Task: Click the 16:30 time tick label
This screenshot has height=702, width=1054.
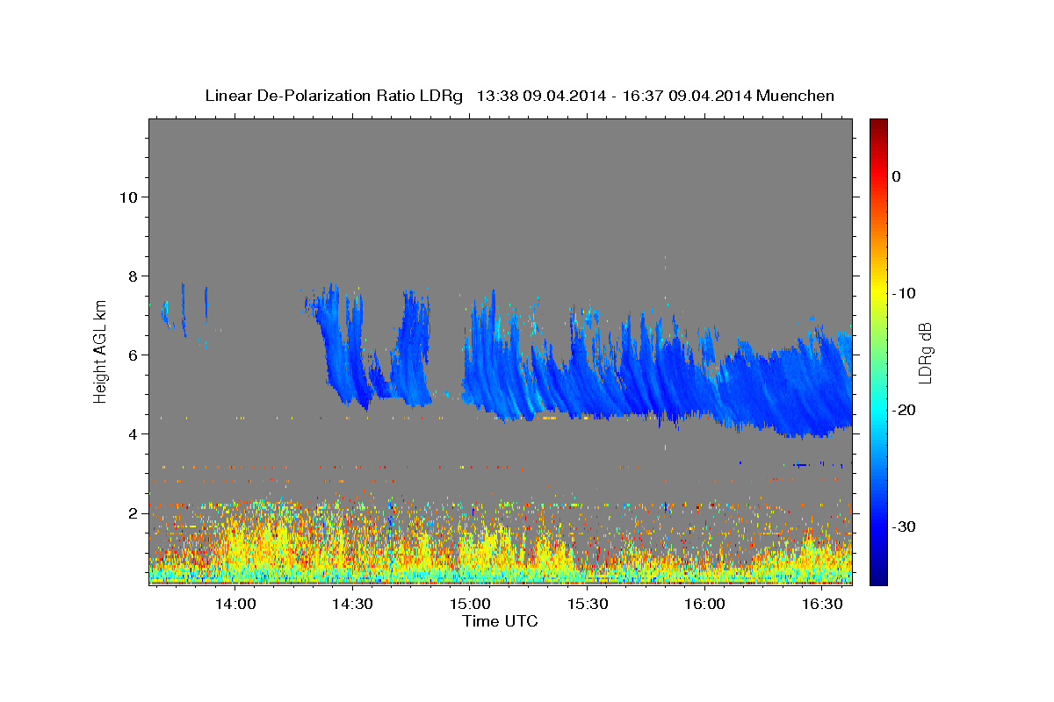Action: click(822, 604)
